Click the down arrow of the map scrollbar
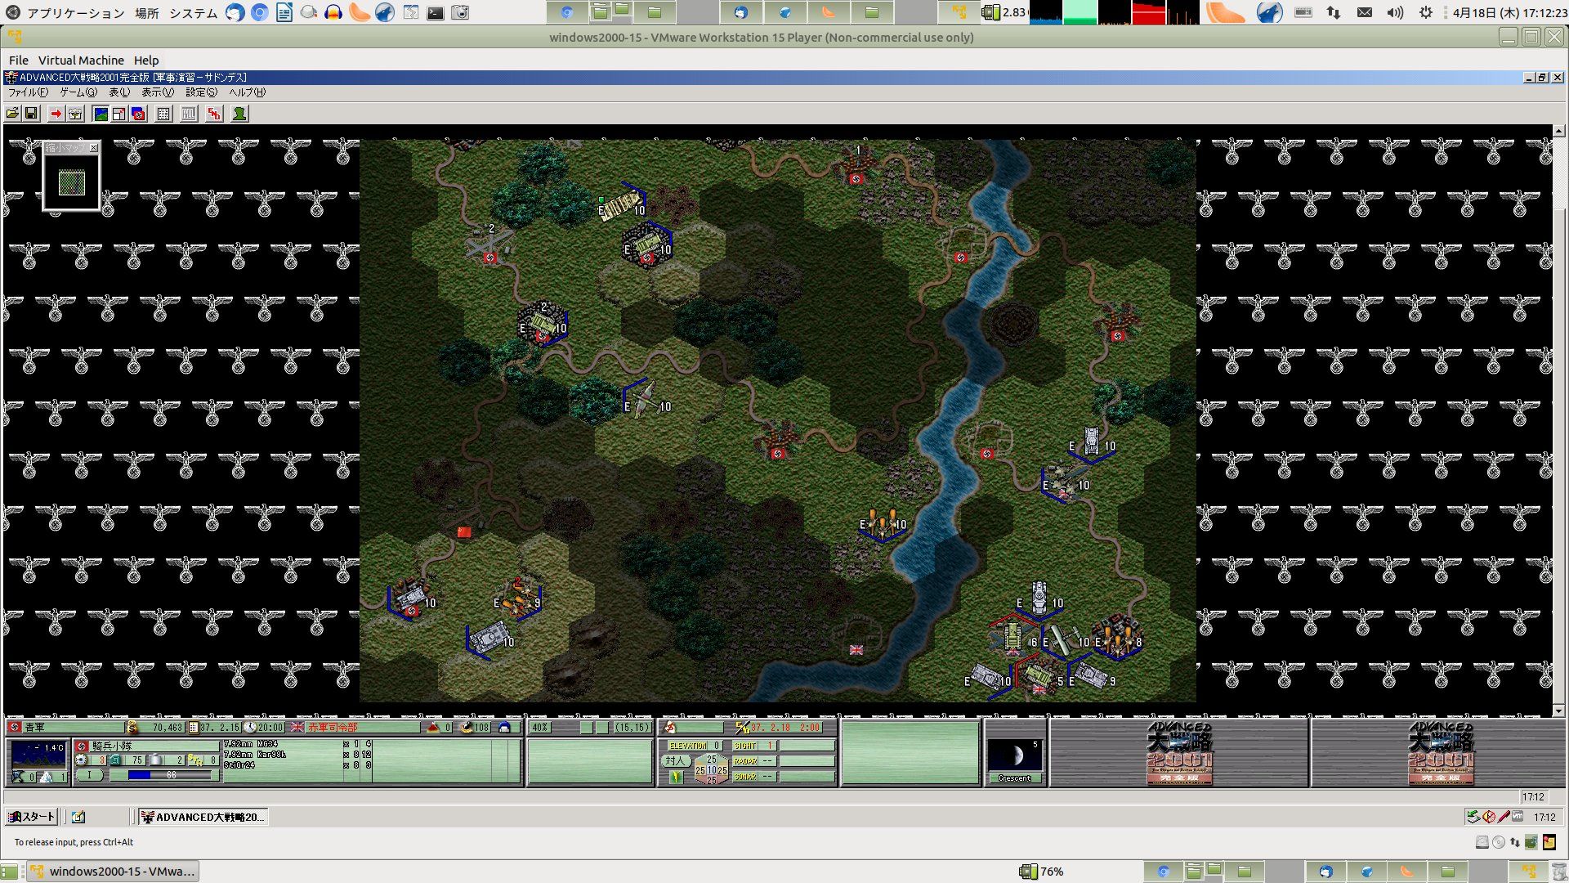Viewport: 1569px width, 883px height. point(1558,710)
